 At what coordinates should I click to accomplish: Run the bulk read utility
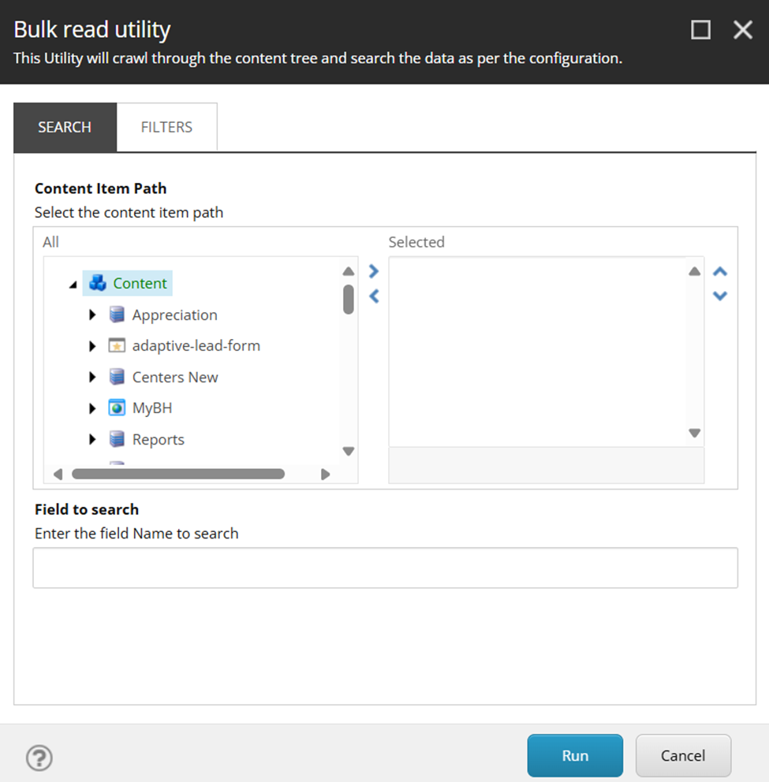tap(575, 755)
